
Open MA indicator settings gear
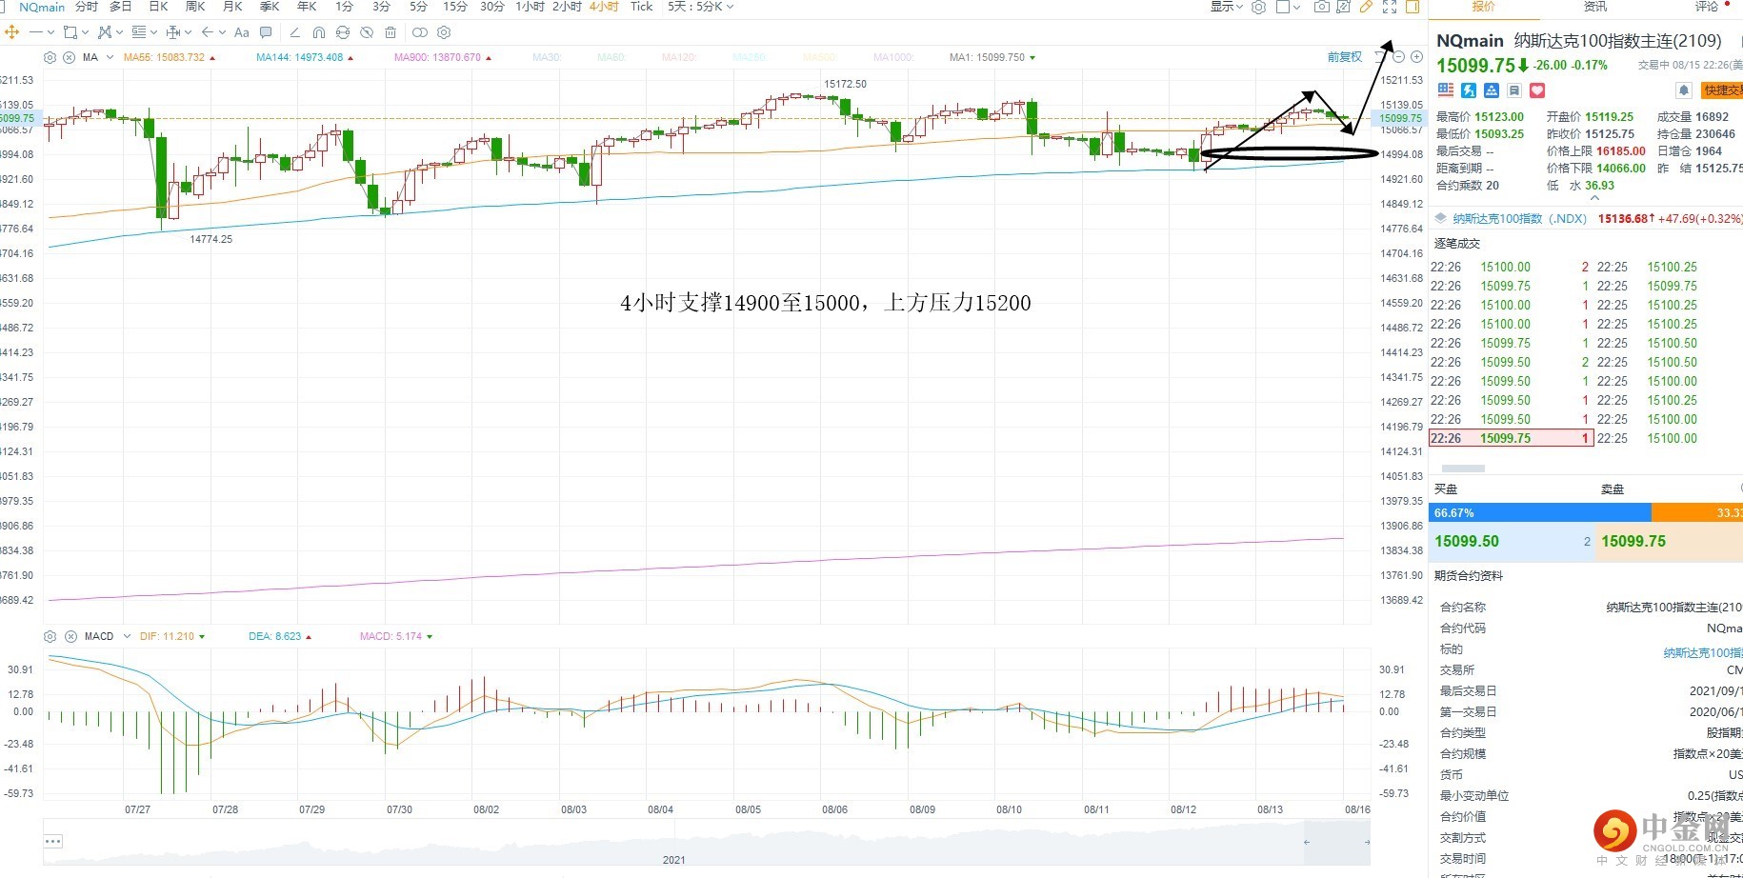(x=50, y=57)
